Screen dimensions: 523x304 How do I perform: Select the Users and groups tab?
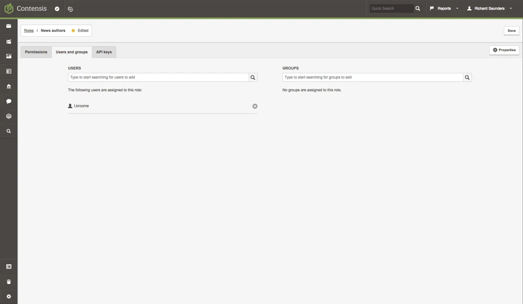[x=72, y=52]
